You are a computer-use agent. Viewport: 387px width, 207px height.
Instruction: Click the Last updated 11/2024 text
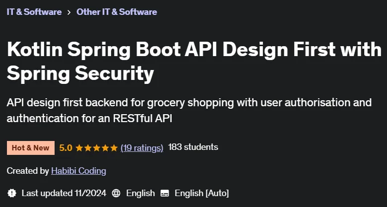click(x=64, y=193)
